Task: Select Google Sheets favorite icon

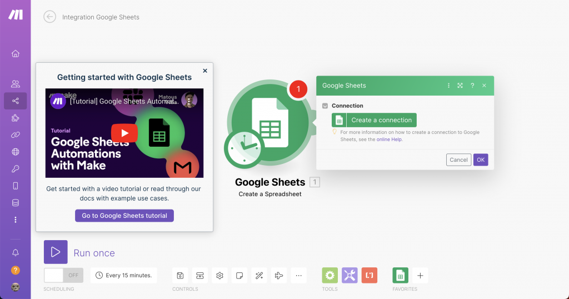Action: click(400, 276)
